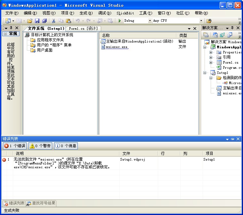Open the Any CPU platform dropdown

pyautogui.click(x=201, y=20)
